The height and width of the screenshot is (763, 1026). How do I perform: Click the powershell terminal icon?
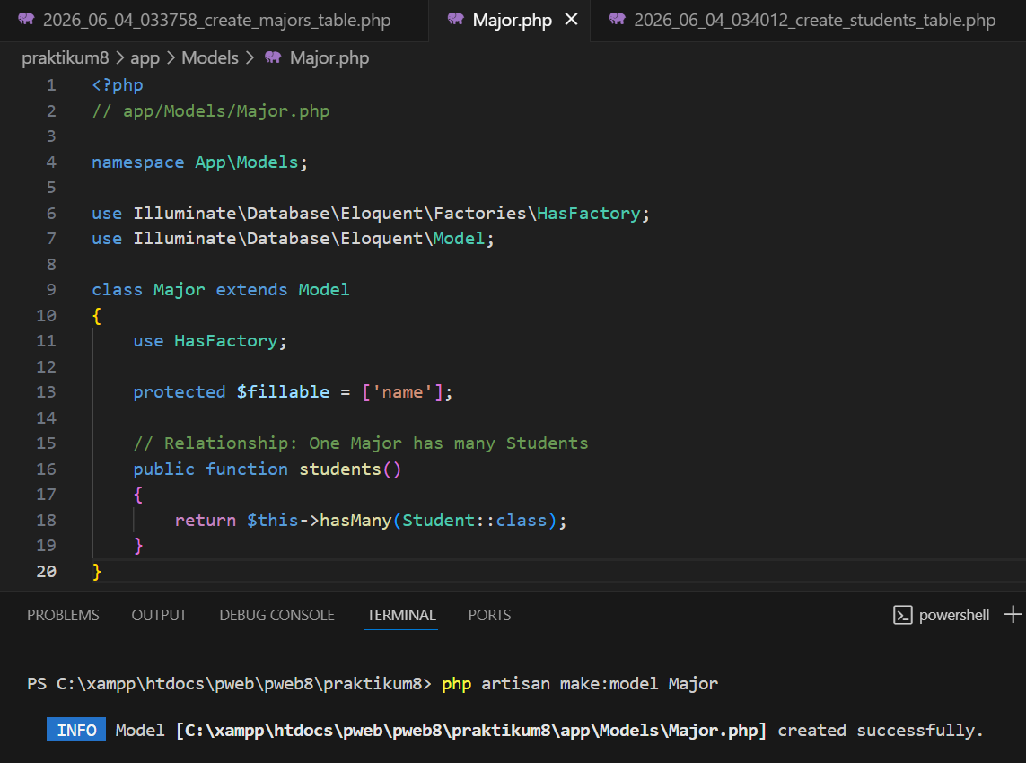(x=902, y=615)
